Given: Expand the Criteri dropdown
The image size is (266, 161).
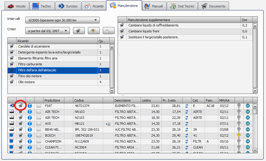Looking at the screenshot, I should 66,31.
